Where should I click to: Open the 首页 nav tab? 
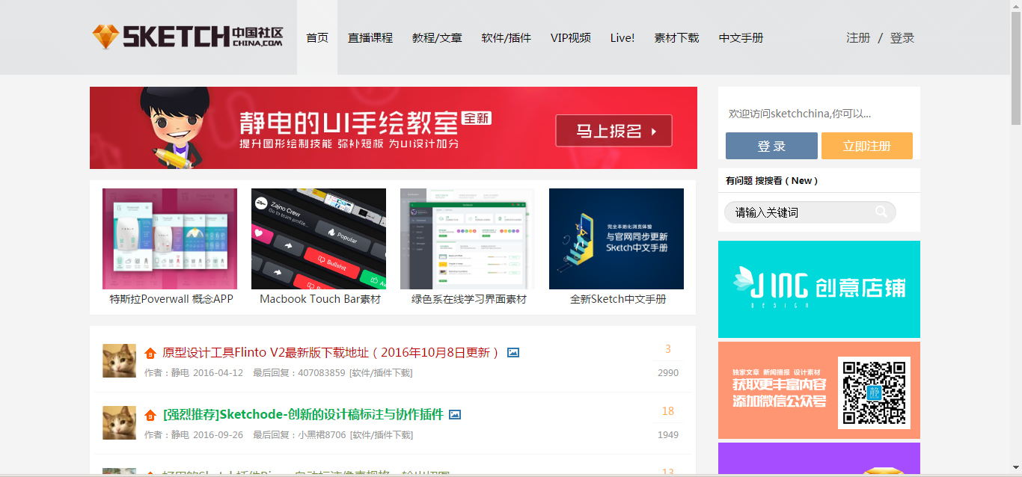pyautogui.click(x=317, y=37)
